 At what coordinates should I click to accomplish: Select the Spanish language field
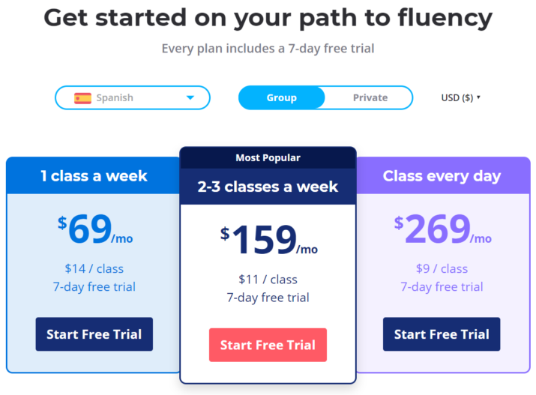132,97
